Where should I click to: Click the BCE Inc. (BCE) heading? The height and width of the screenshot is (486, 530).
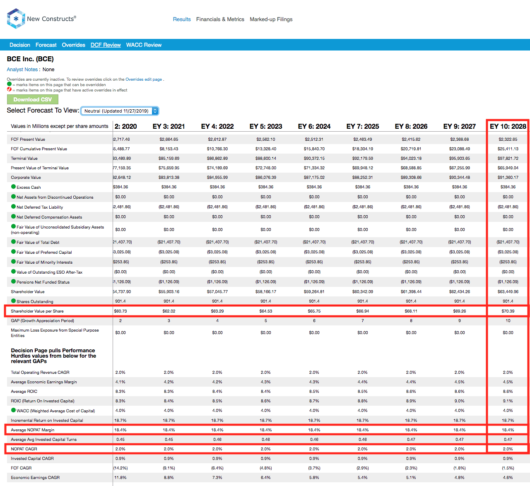(x=30, y=59)
